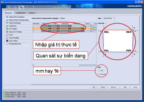Open the Type Expert Mode dropdown
Screen dimensions: 144x102
[x=109, y=18]
